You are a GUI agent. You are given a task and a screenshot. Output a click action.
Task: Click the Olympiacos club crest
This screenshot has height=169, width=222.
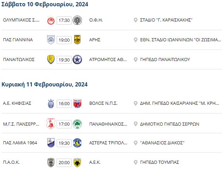pos(51,20)
